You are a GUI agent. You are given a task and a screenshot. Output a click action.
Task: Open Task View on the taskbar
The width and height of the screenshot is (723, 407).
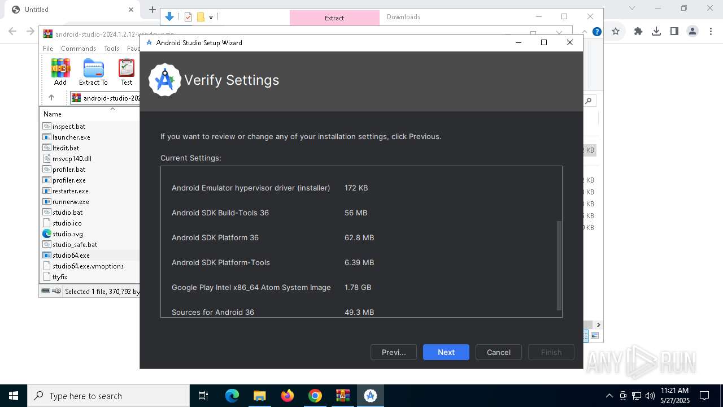[x=203, y=396]
